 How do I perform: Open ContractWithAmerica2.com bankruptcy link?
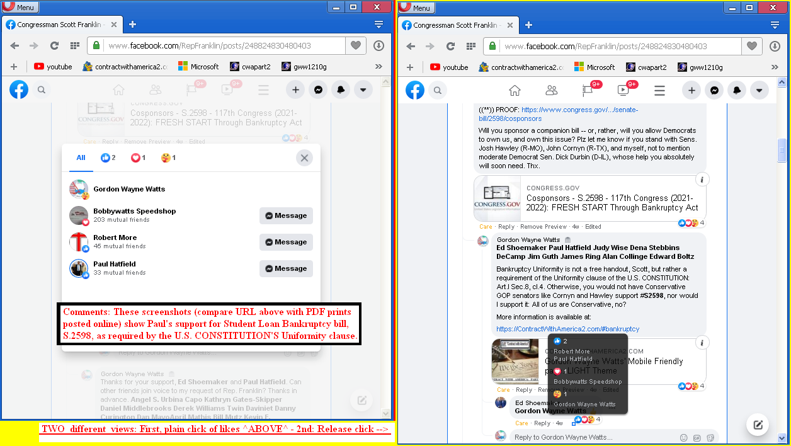(x=568, y=329)
